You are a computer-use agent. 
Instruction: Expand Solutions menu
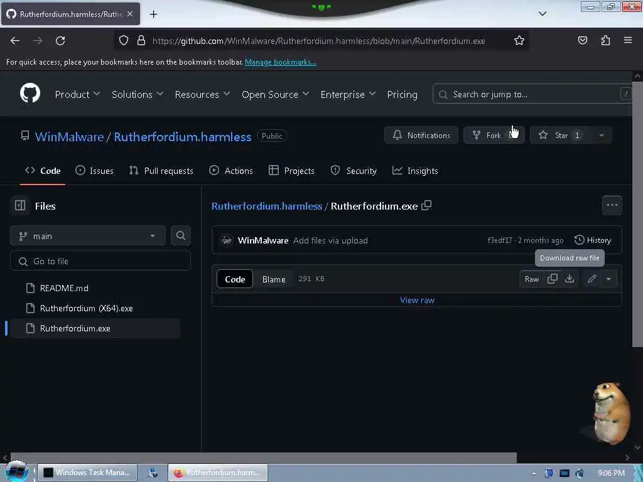pos(138,94)
